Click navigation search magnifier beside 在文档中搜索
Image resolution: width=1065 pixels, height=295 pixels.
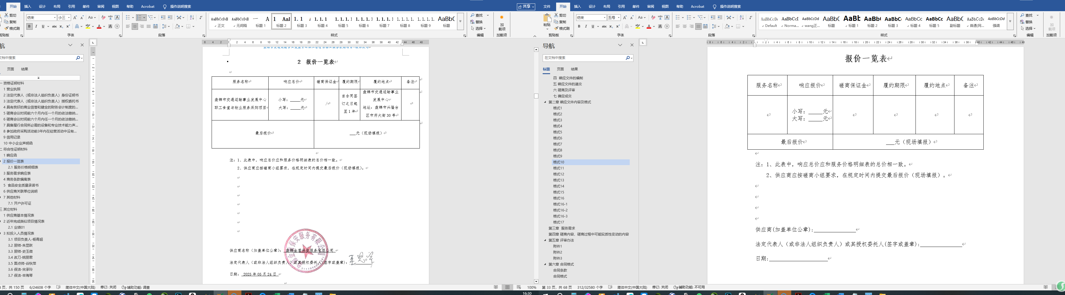tap(628, 58)
